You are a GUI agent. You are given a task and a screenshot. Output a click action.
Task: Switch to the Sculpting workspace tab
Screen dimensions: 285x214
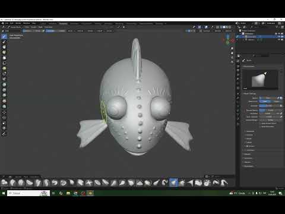point(63,24)
